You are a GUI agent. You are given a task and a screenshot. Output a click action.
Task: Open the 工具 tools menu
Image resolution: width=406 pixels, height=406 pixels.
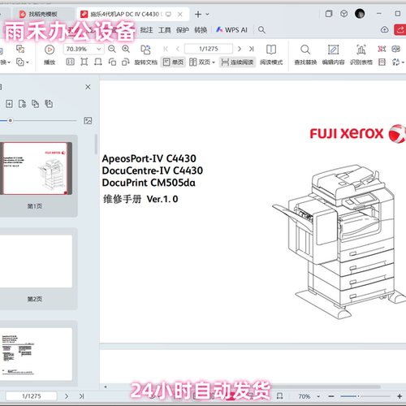point(165,30)
